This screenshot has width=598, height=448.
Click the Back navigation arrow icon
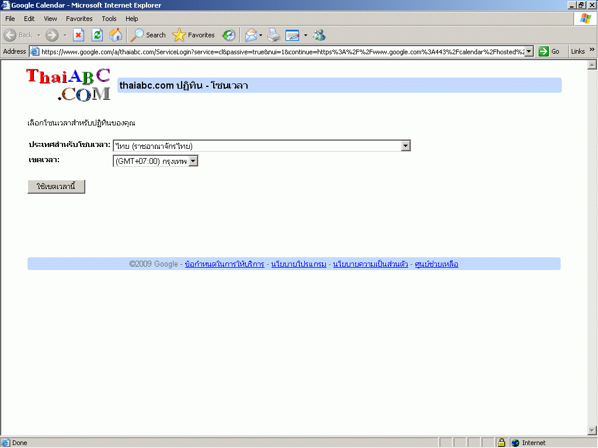pyautogui.click(x=11, y=35)
